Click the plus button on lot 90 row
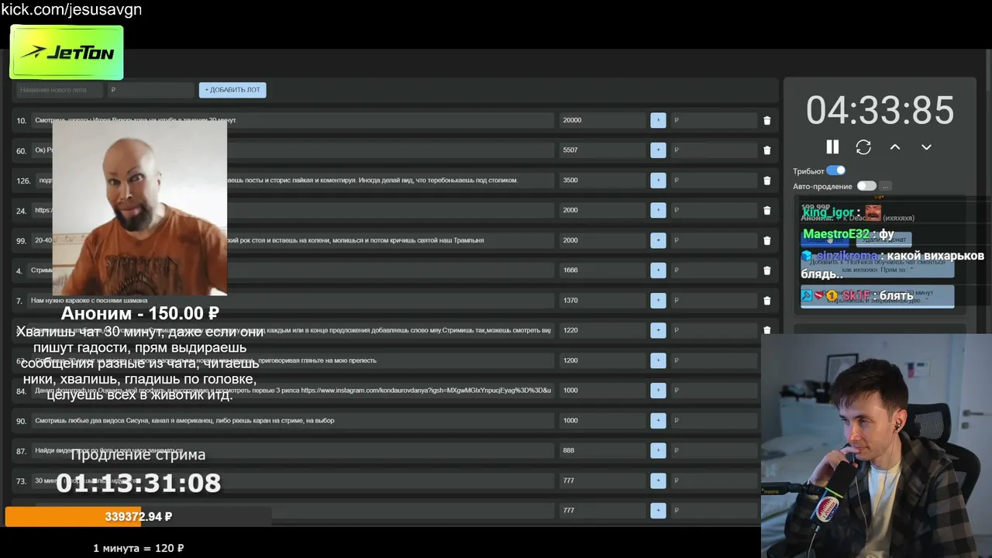The height and width of the screenshot is (558, 992). 658,420
